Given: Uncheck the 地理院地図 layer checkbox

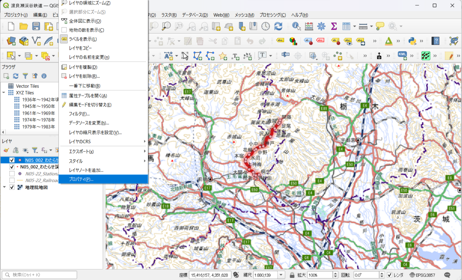Looking at the screenshot, I should [12, 187].
